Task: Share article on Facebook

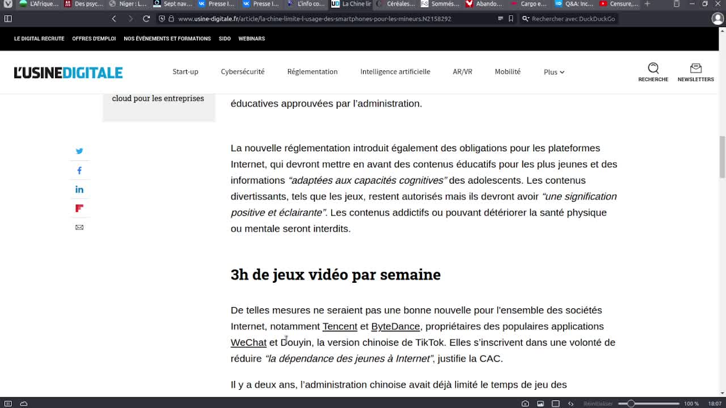Action: (79, 171)
